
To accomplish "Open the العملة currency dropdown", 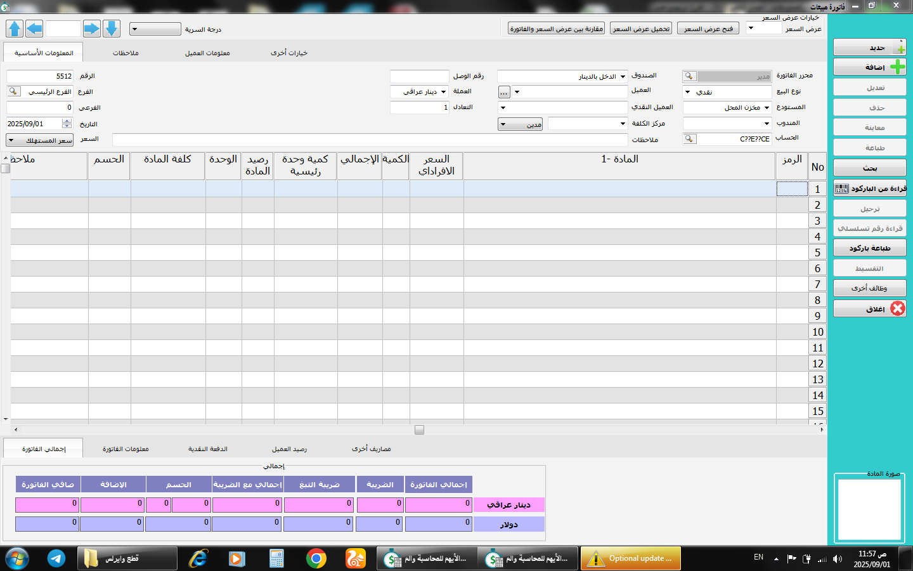I will [443, 92].
